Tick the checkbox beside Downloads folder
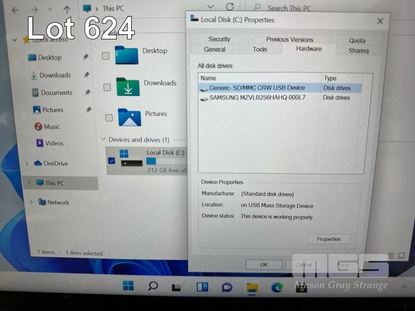 tap(107, 87)
